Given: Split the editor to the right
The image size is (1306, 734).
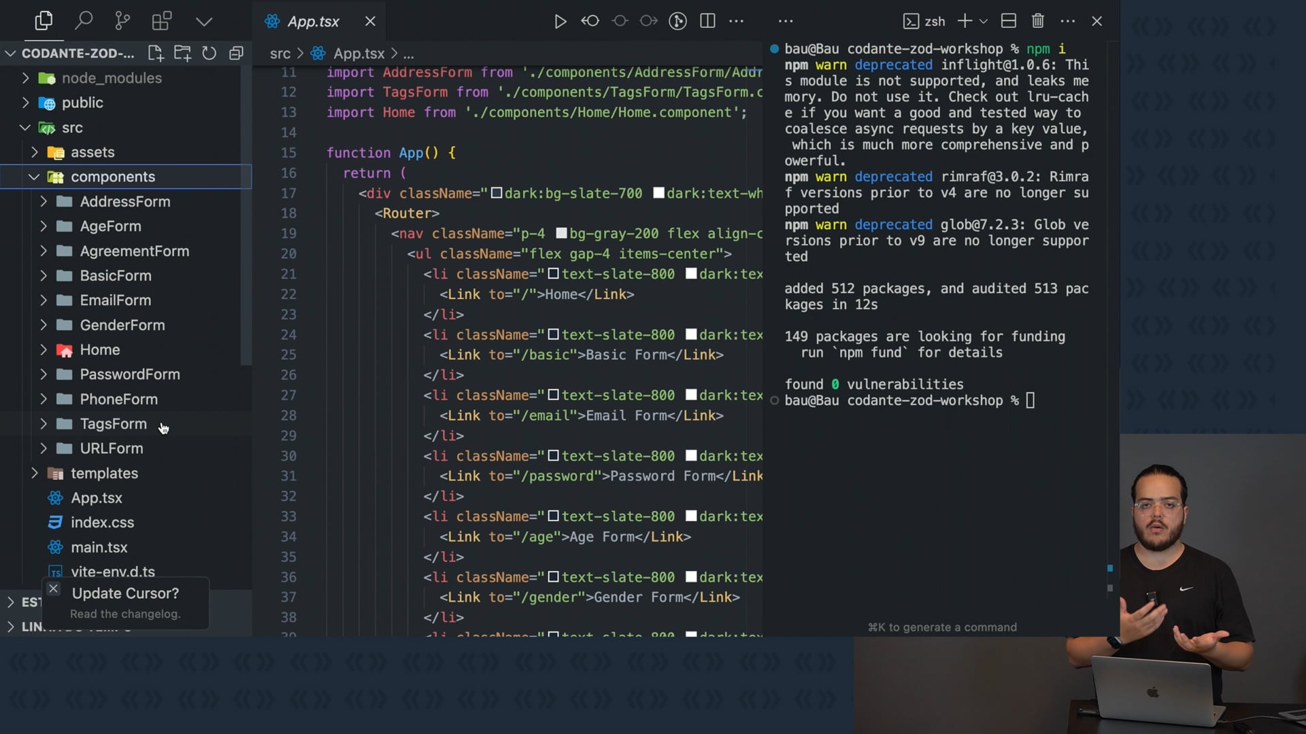Looking at the screenshot, I should click(707, 21).
